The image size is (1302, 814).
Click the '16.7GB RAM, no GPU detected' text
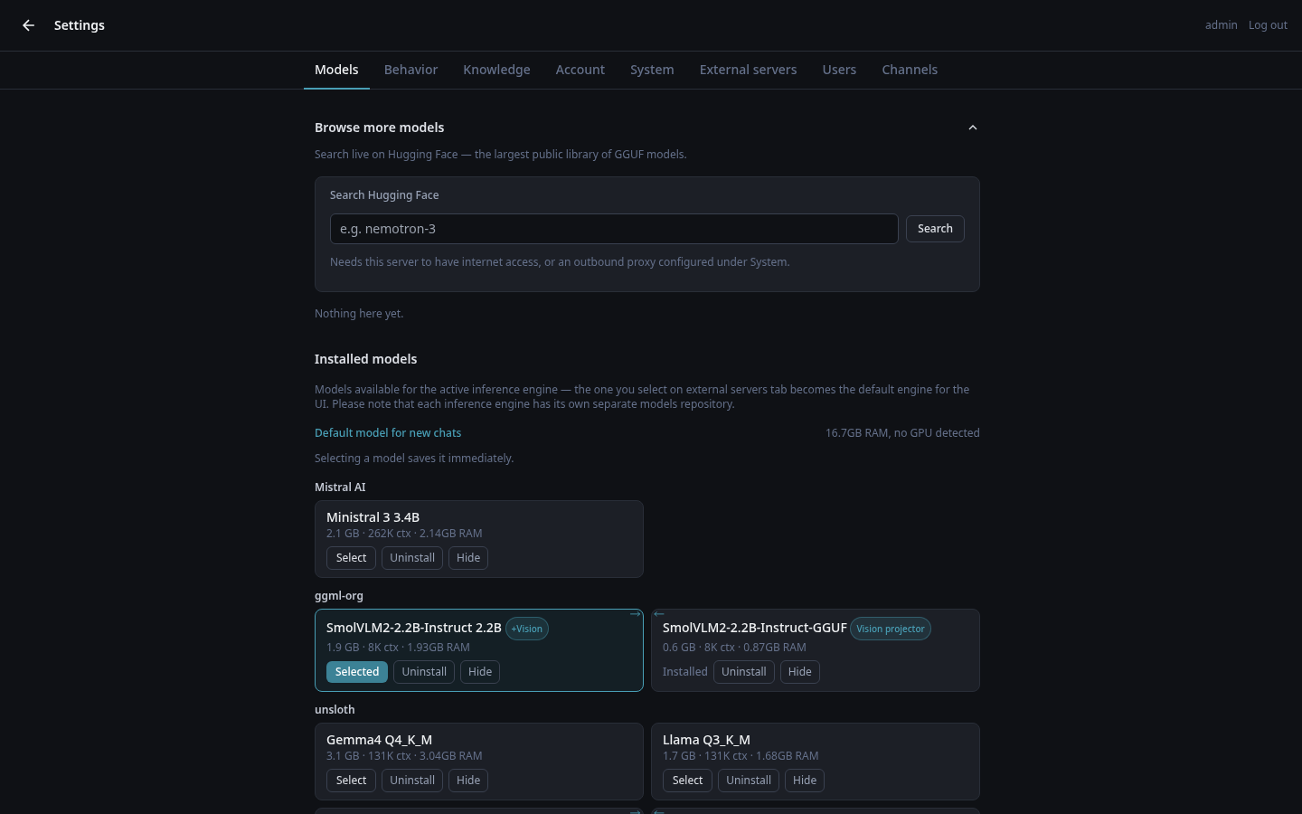click(x=902, y=433)
